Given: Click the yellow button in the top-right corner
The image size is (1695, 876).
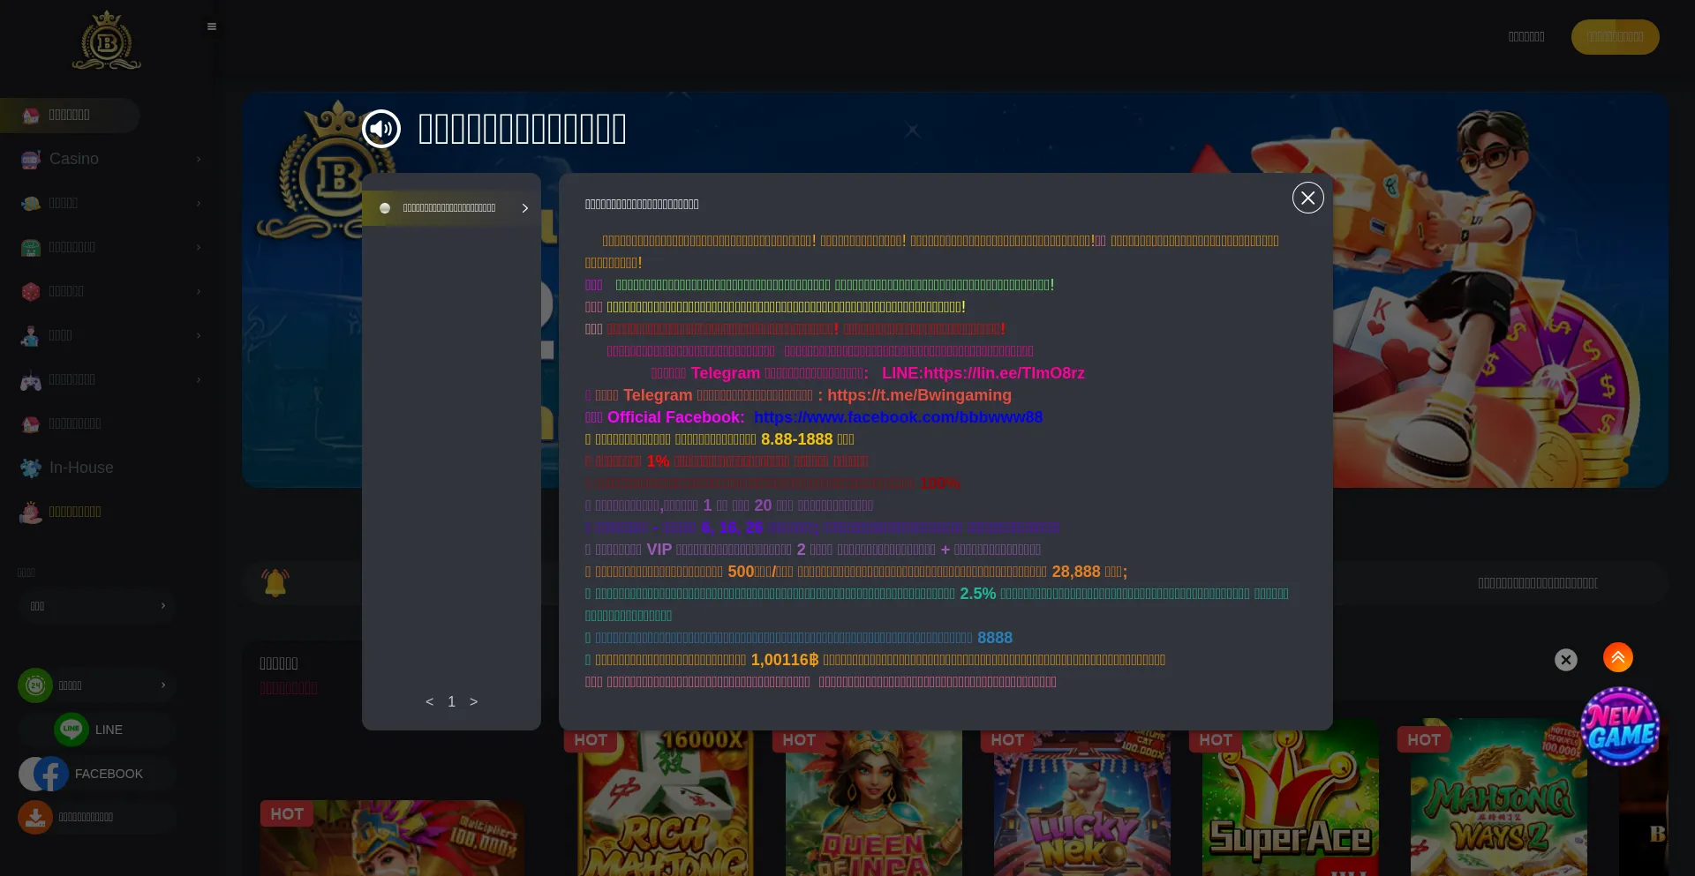Looking at the screenshot, I should point(1615,37).
